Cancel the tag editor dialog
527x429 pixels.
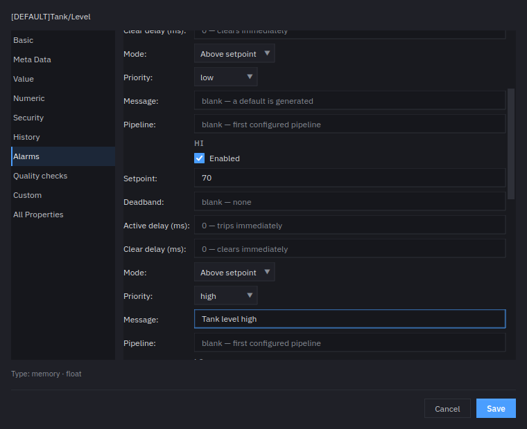(447, 408)
